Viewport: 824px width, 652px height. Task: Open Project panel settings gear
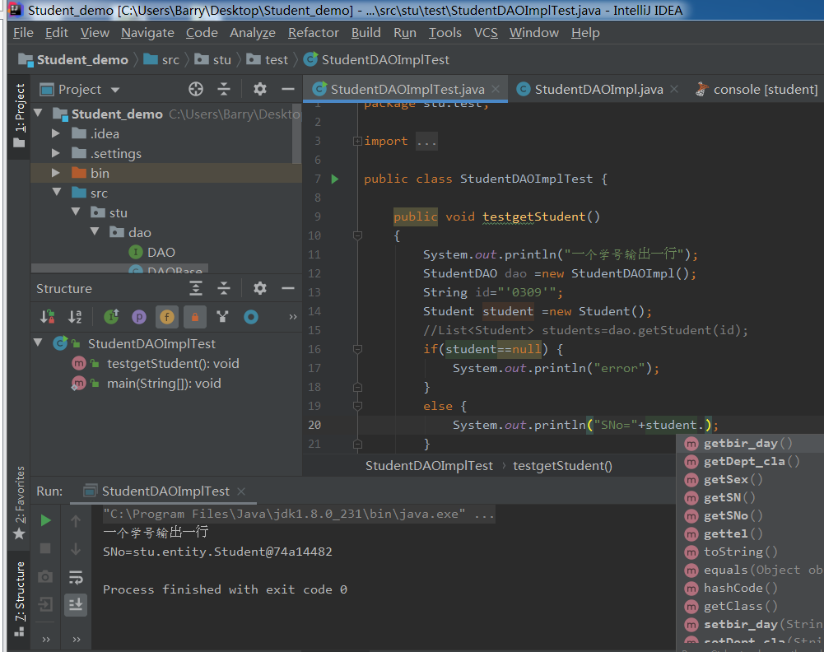click(x=260, y=89)
